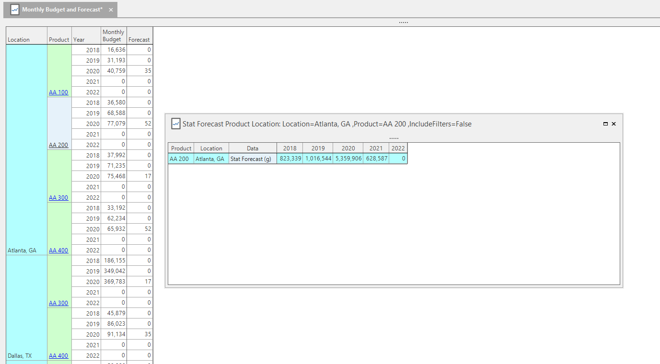Screen dimensions: 660x364
Task: Select the Dallas, TX location cell
Action: [x=26, y=308]
